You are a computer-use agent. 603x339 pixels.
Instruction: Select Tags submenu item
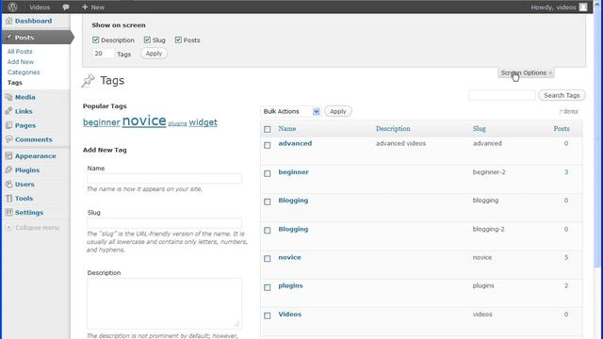point(15,82)
